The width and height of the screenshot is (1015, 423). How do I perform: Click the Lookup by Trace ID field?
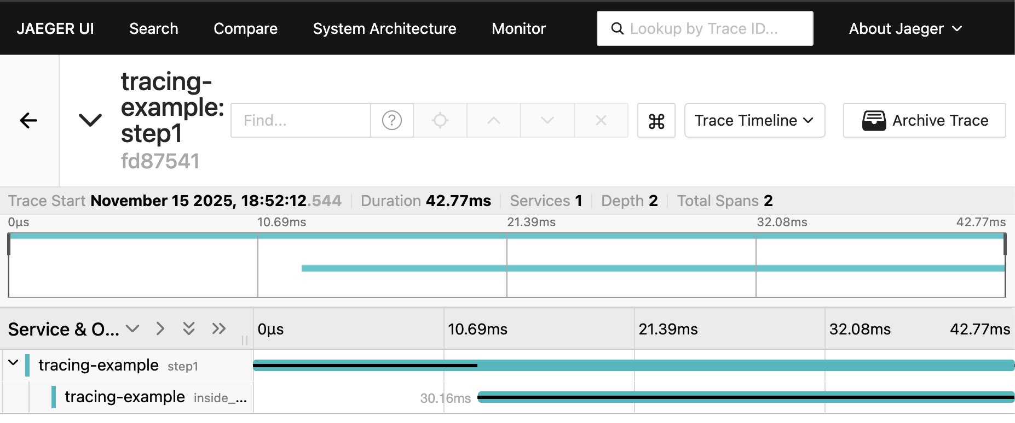click(712, 28)
